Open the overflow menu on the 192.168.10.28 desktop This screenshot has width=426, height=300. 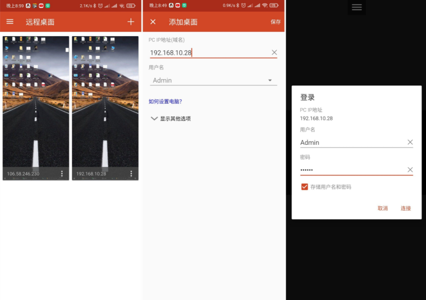coord(131,173)
